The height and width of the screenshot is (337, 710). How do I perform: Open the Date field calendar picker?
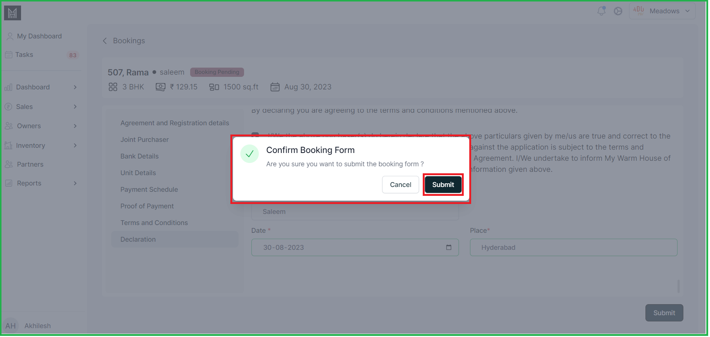point(449,248)
